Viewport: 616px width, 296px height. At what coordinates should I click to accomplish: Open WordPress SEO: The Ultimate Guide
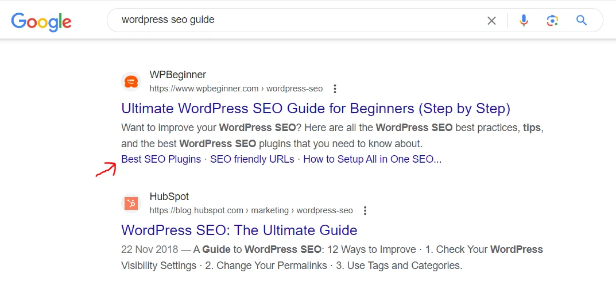coord(239,230)
